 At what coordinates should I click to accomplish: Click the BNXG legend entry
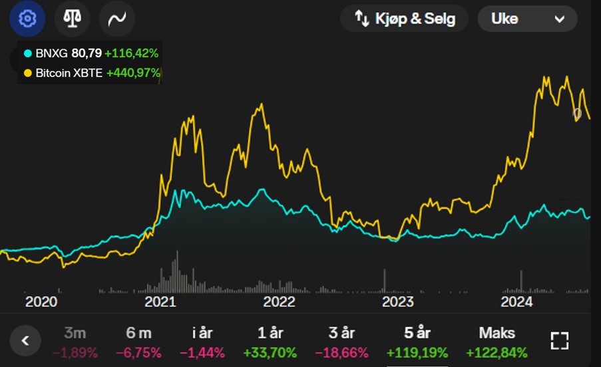[x=91, y=53]
